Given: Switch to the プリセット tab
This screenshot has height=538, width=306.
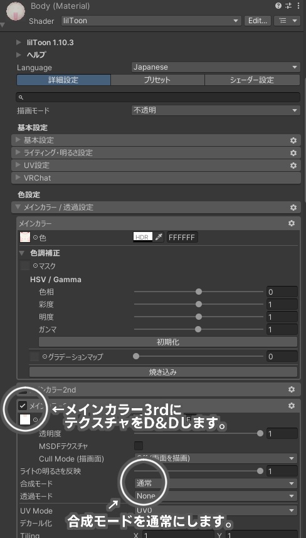Looking at the screenshot, I should click(x=157, y=80).
